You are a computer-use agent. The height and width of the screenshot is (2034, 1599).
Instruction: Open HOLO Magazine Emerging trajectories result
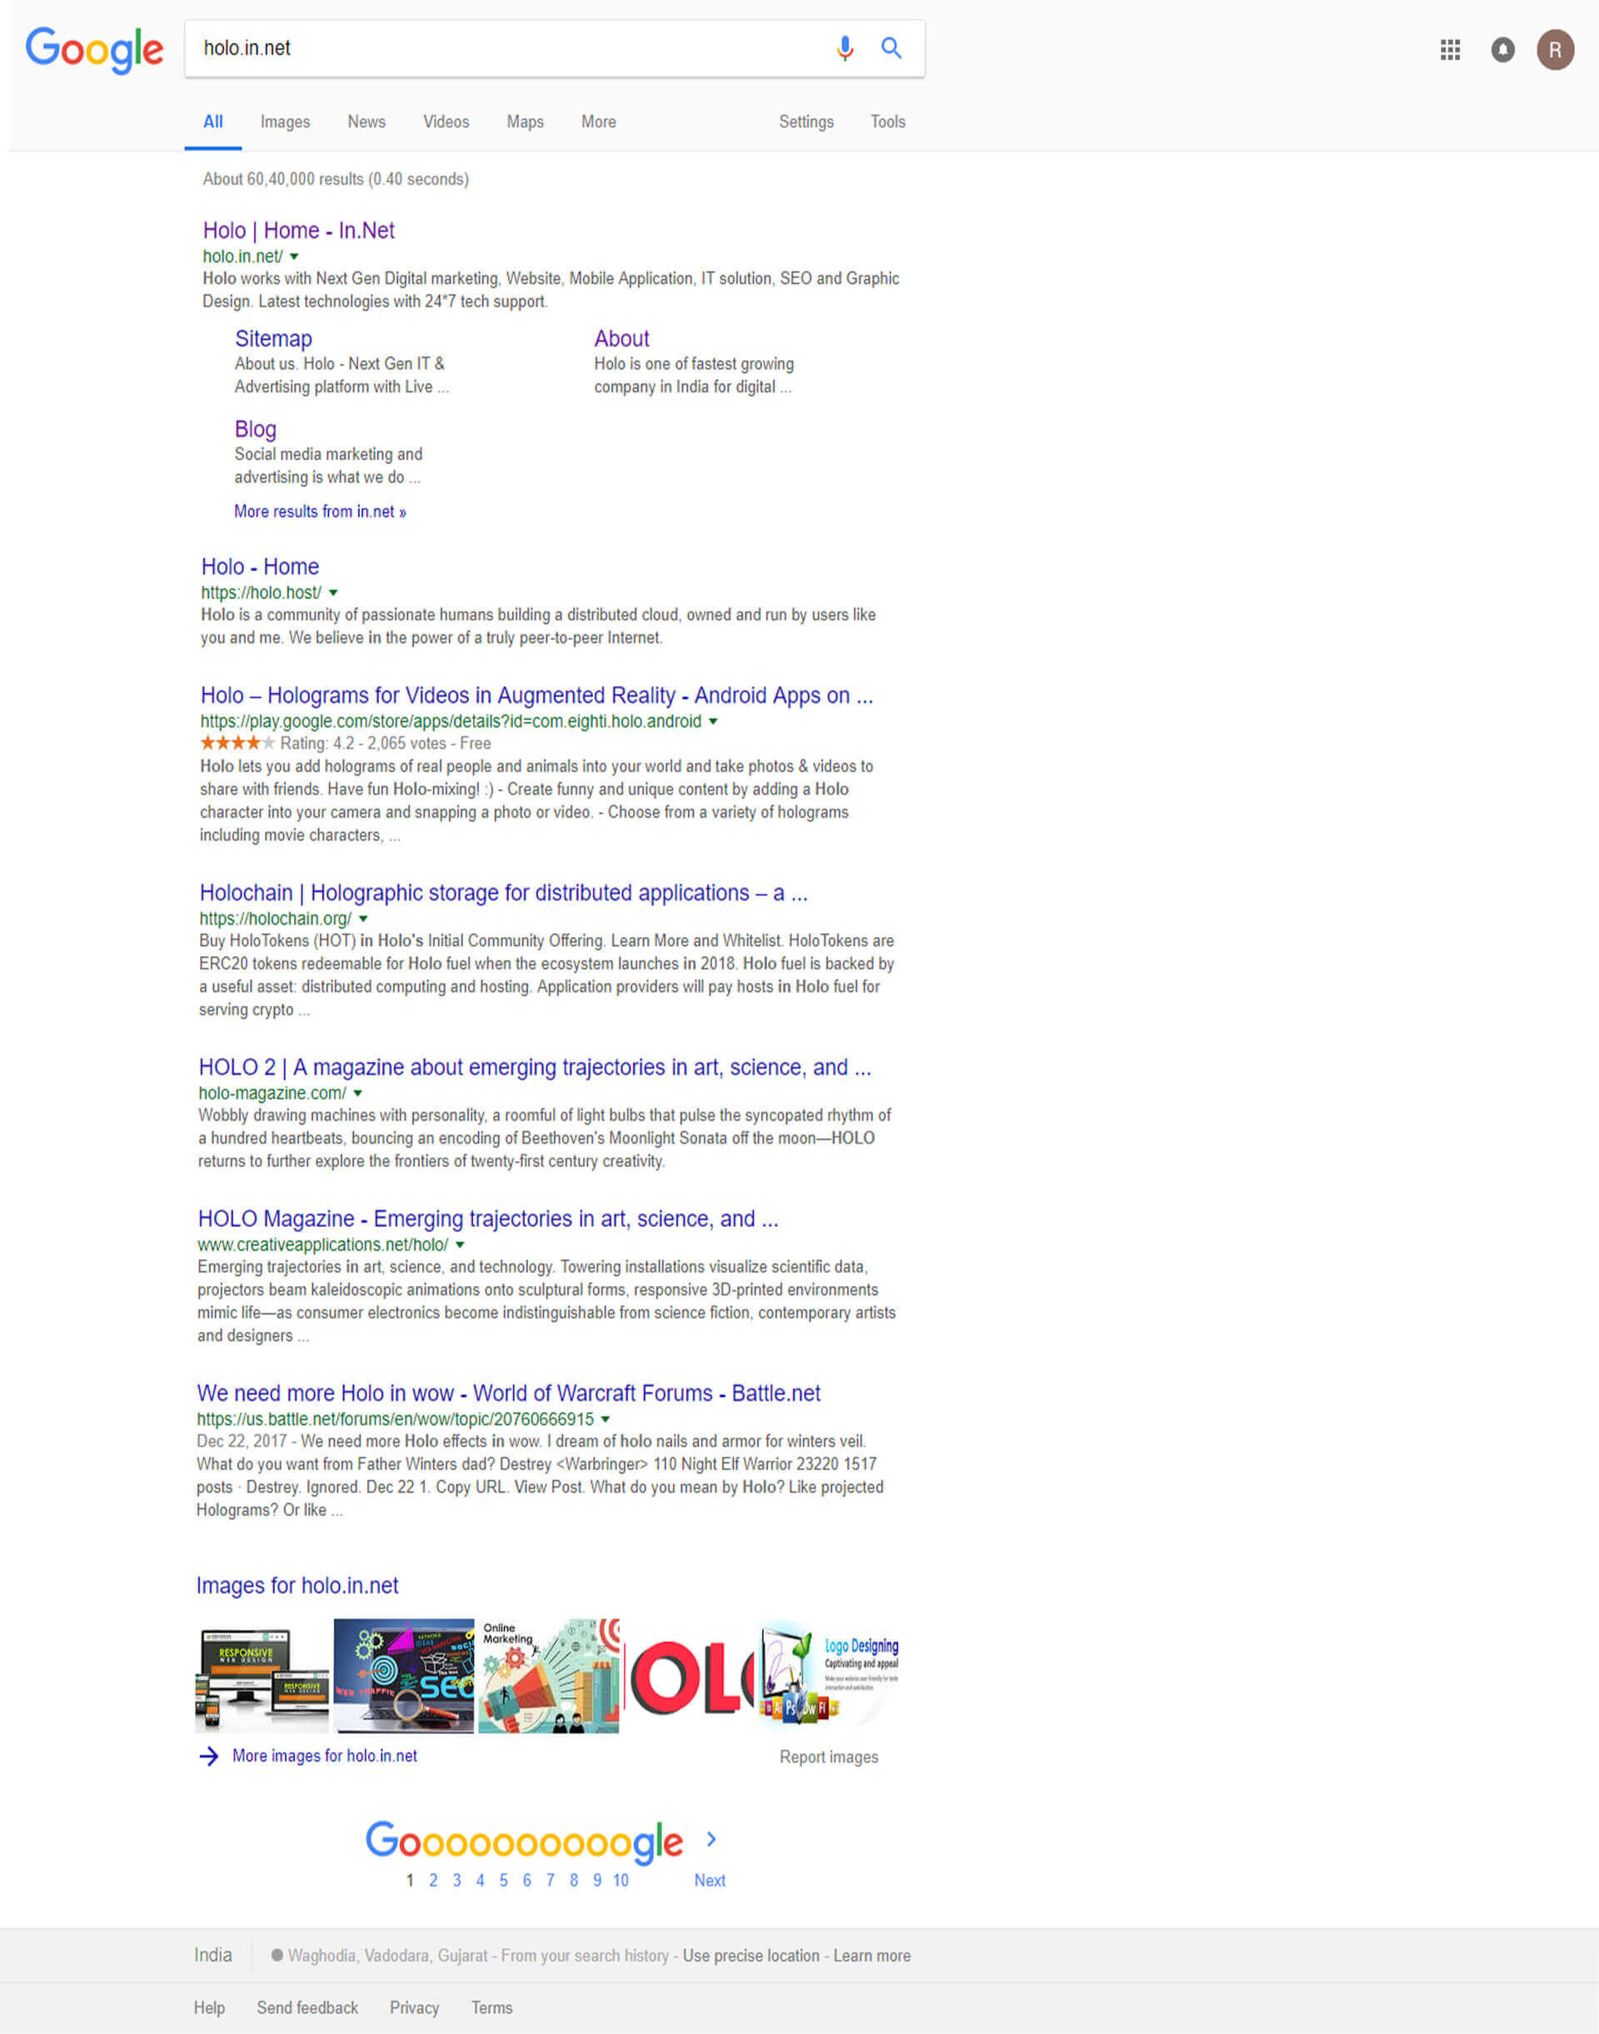click(x=488, y=1219)
